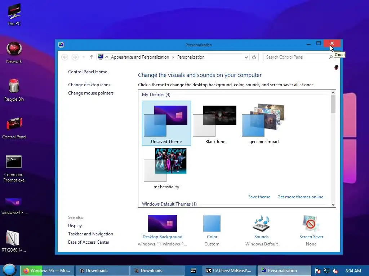The height and width of the screenshot is (276, 369).
Task: Click the themes list scroll-up arrow
Action: 333,93
